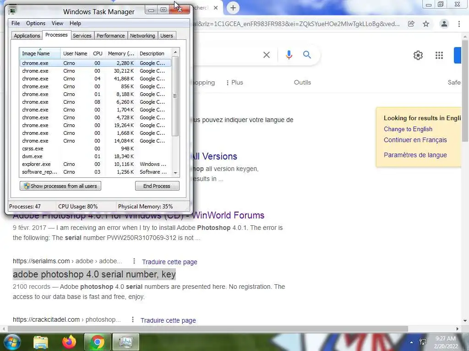
Task: Open Paramètres de langue link
Action: pyautogui.click(x=415, y=155)
